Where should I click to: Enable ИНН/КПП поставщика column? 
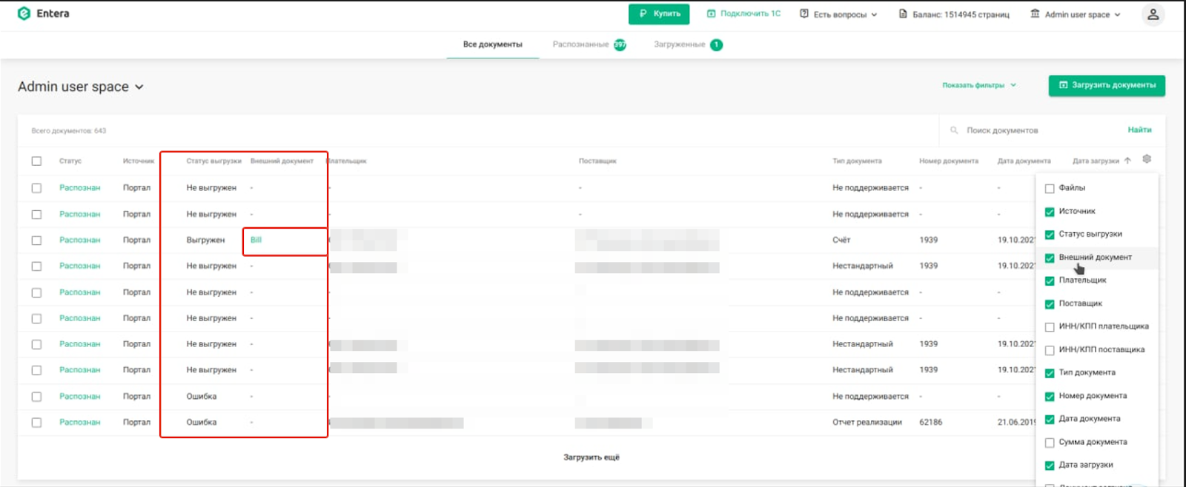tap(1050, 350)
